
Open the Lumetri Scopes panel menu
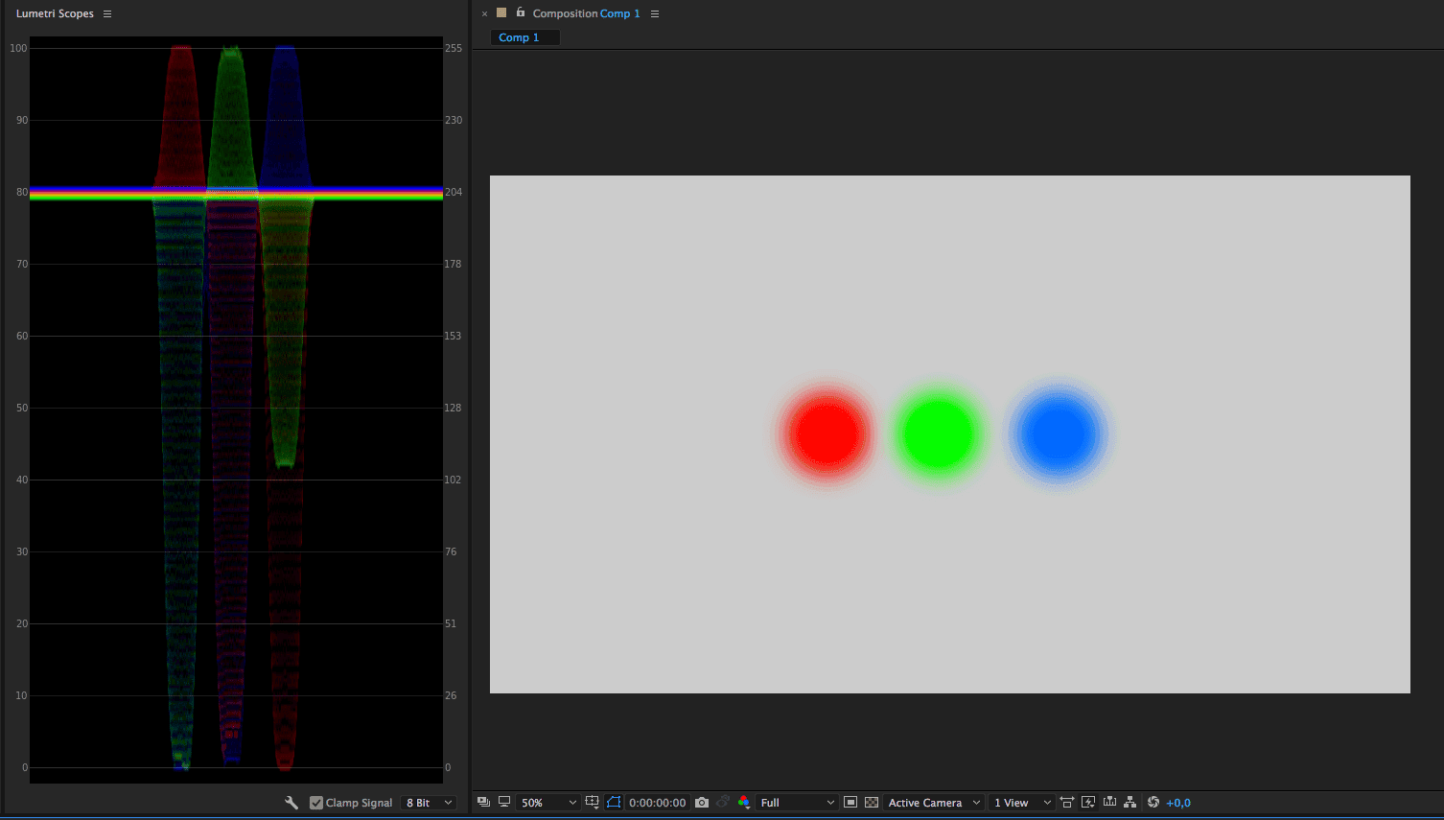[107, 14]
